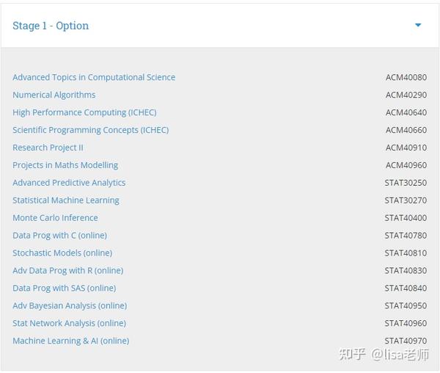Open Projects in Maths Modelling
This screenshot has width=440, height=373.
pos(65,165)
